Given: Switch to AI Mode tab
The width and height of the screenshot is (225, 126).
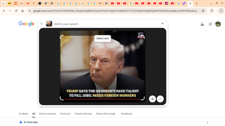Looking at the screenshot, I should tap(23, 114).
